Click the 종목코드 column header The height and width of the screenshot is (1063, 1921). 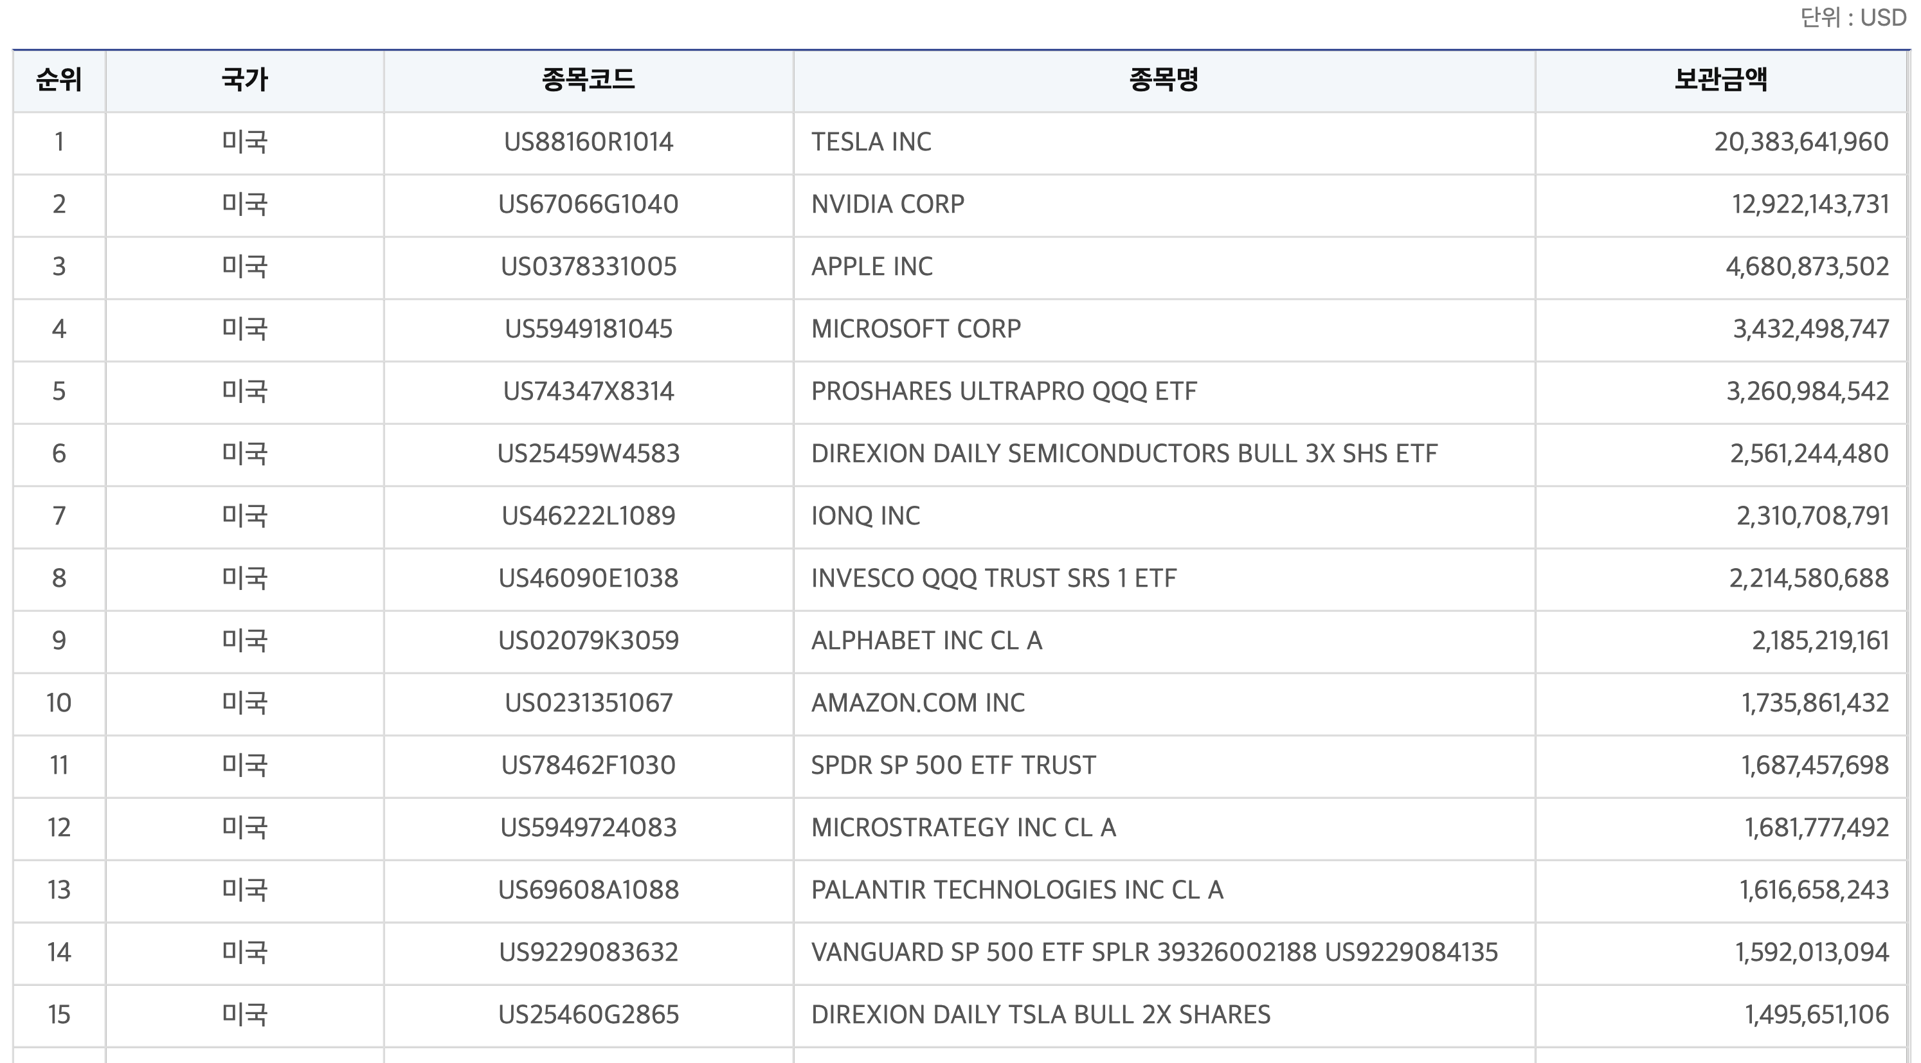coord(588,80)
